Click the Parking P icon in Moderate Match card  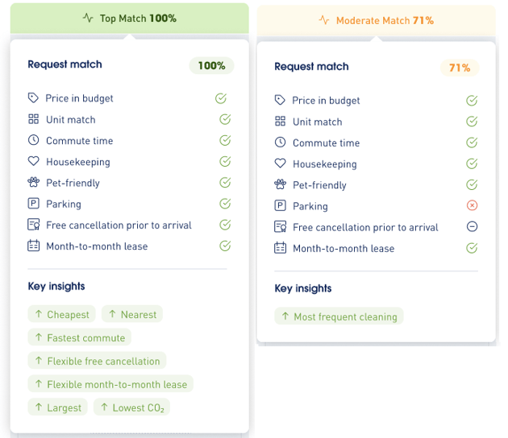280,206
